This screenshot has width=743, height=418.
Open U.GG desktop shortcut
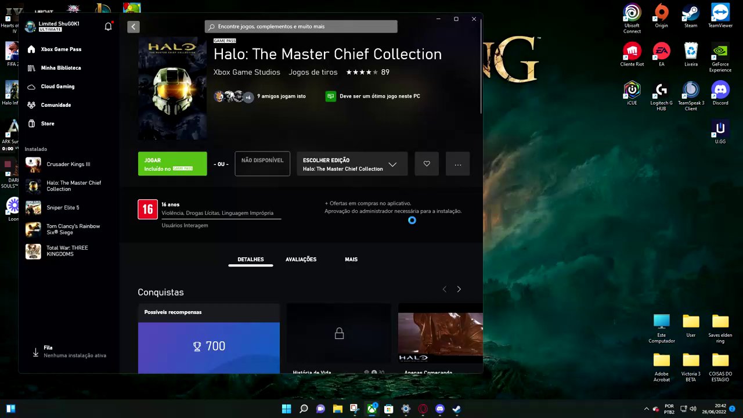[x=720, y=132]
